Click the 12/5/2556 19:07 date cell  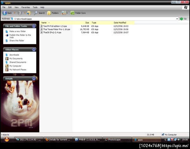121,32
